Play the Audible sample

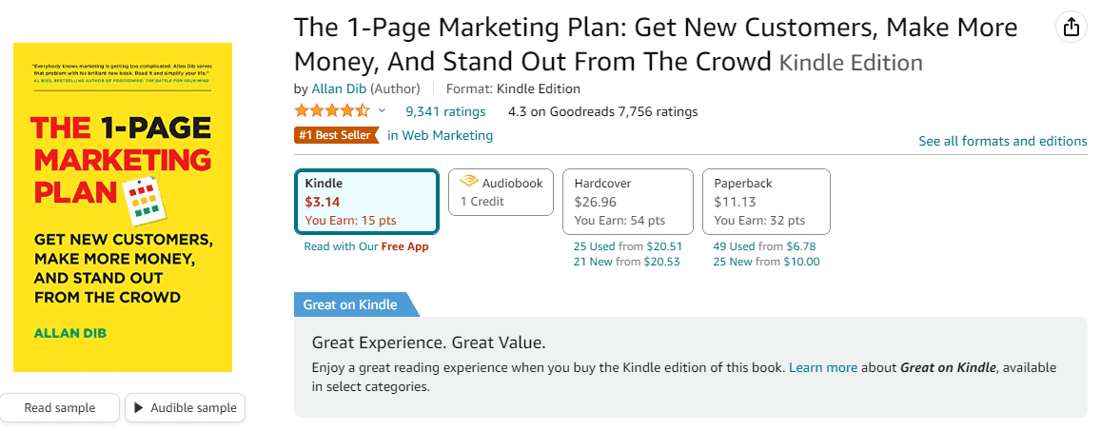coord(193,408)
